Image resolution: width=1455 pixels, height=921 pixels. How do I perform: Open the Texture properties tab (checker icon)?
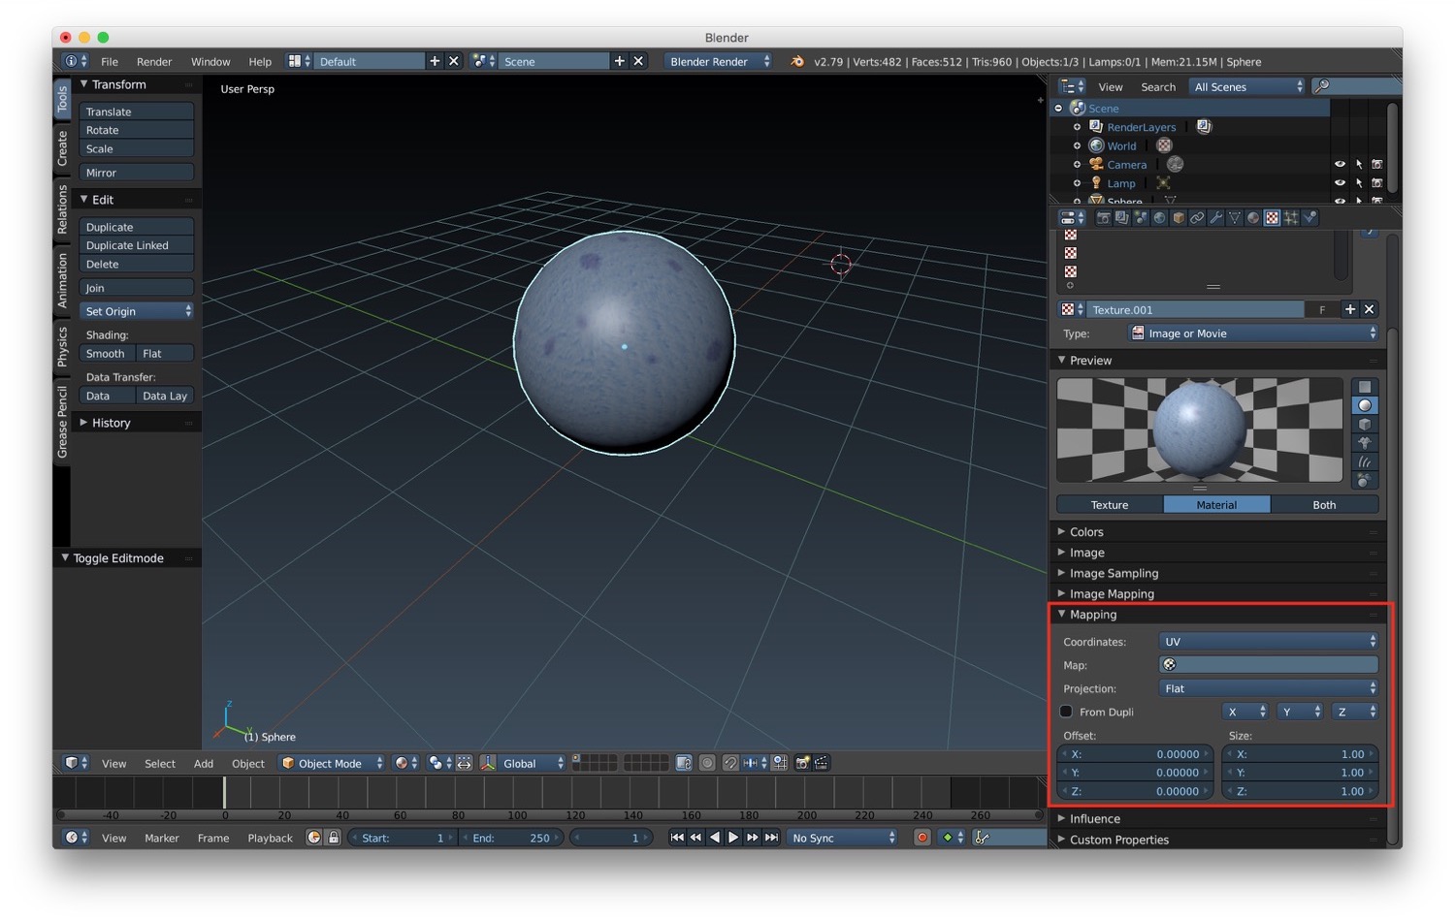click(1272, 218)
